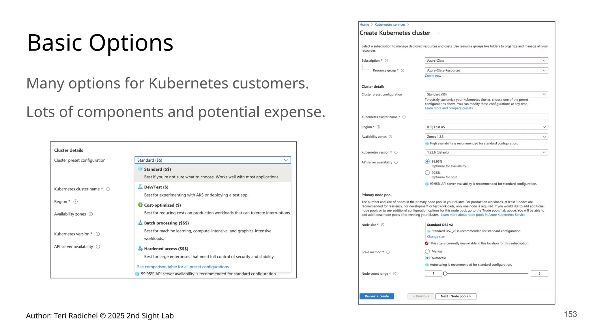The image size is (591, 332).
Task: Click info icon beside Resource group label
Action: click(403, 70)
